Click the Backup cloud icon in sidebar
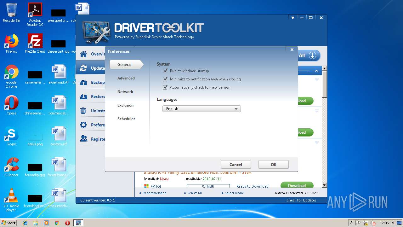 (x=83, y=82)
